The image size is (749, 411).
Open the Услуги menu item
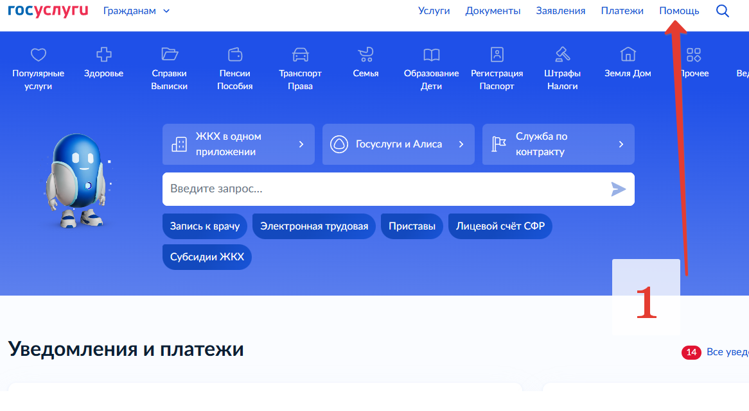tap(434, 11)
